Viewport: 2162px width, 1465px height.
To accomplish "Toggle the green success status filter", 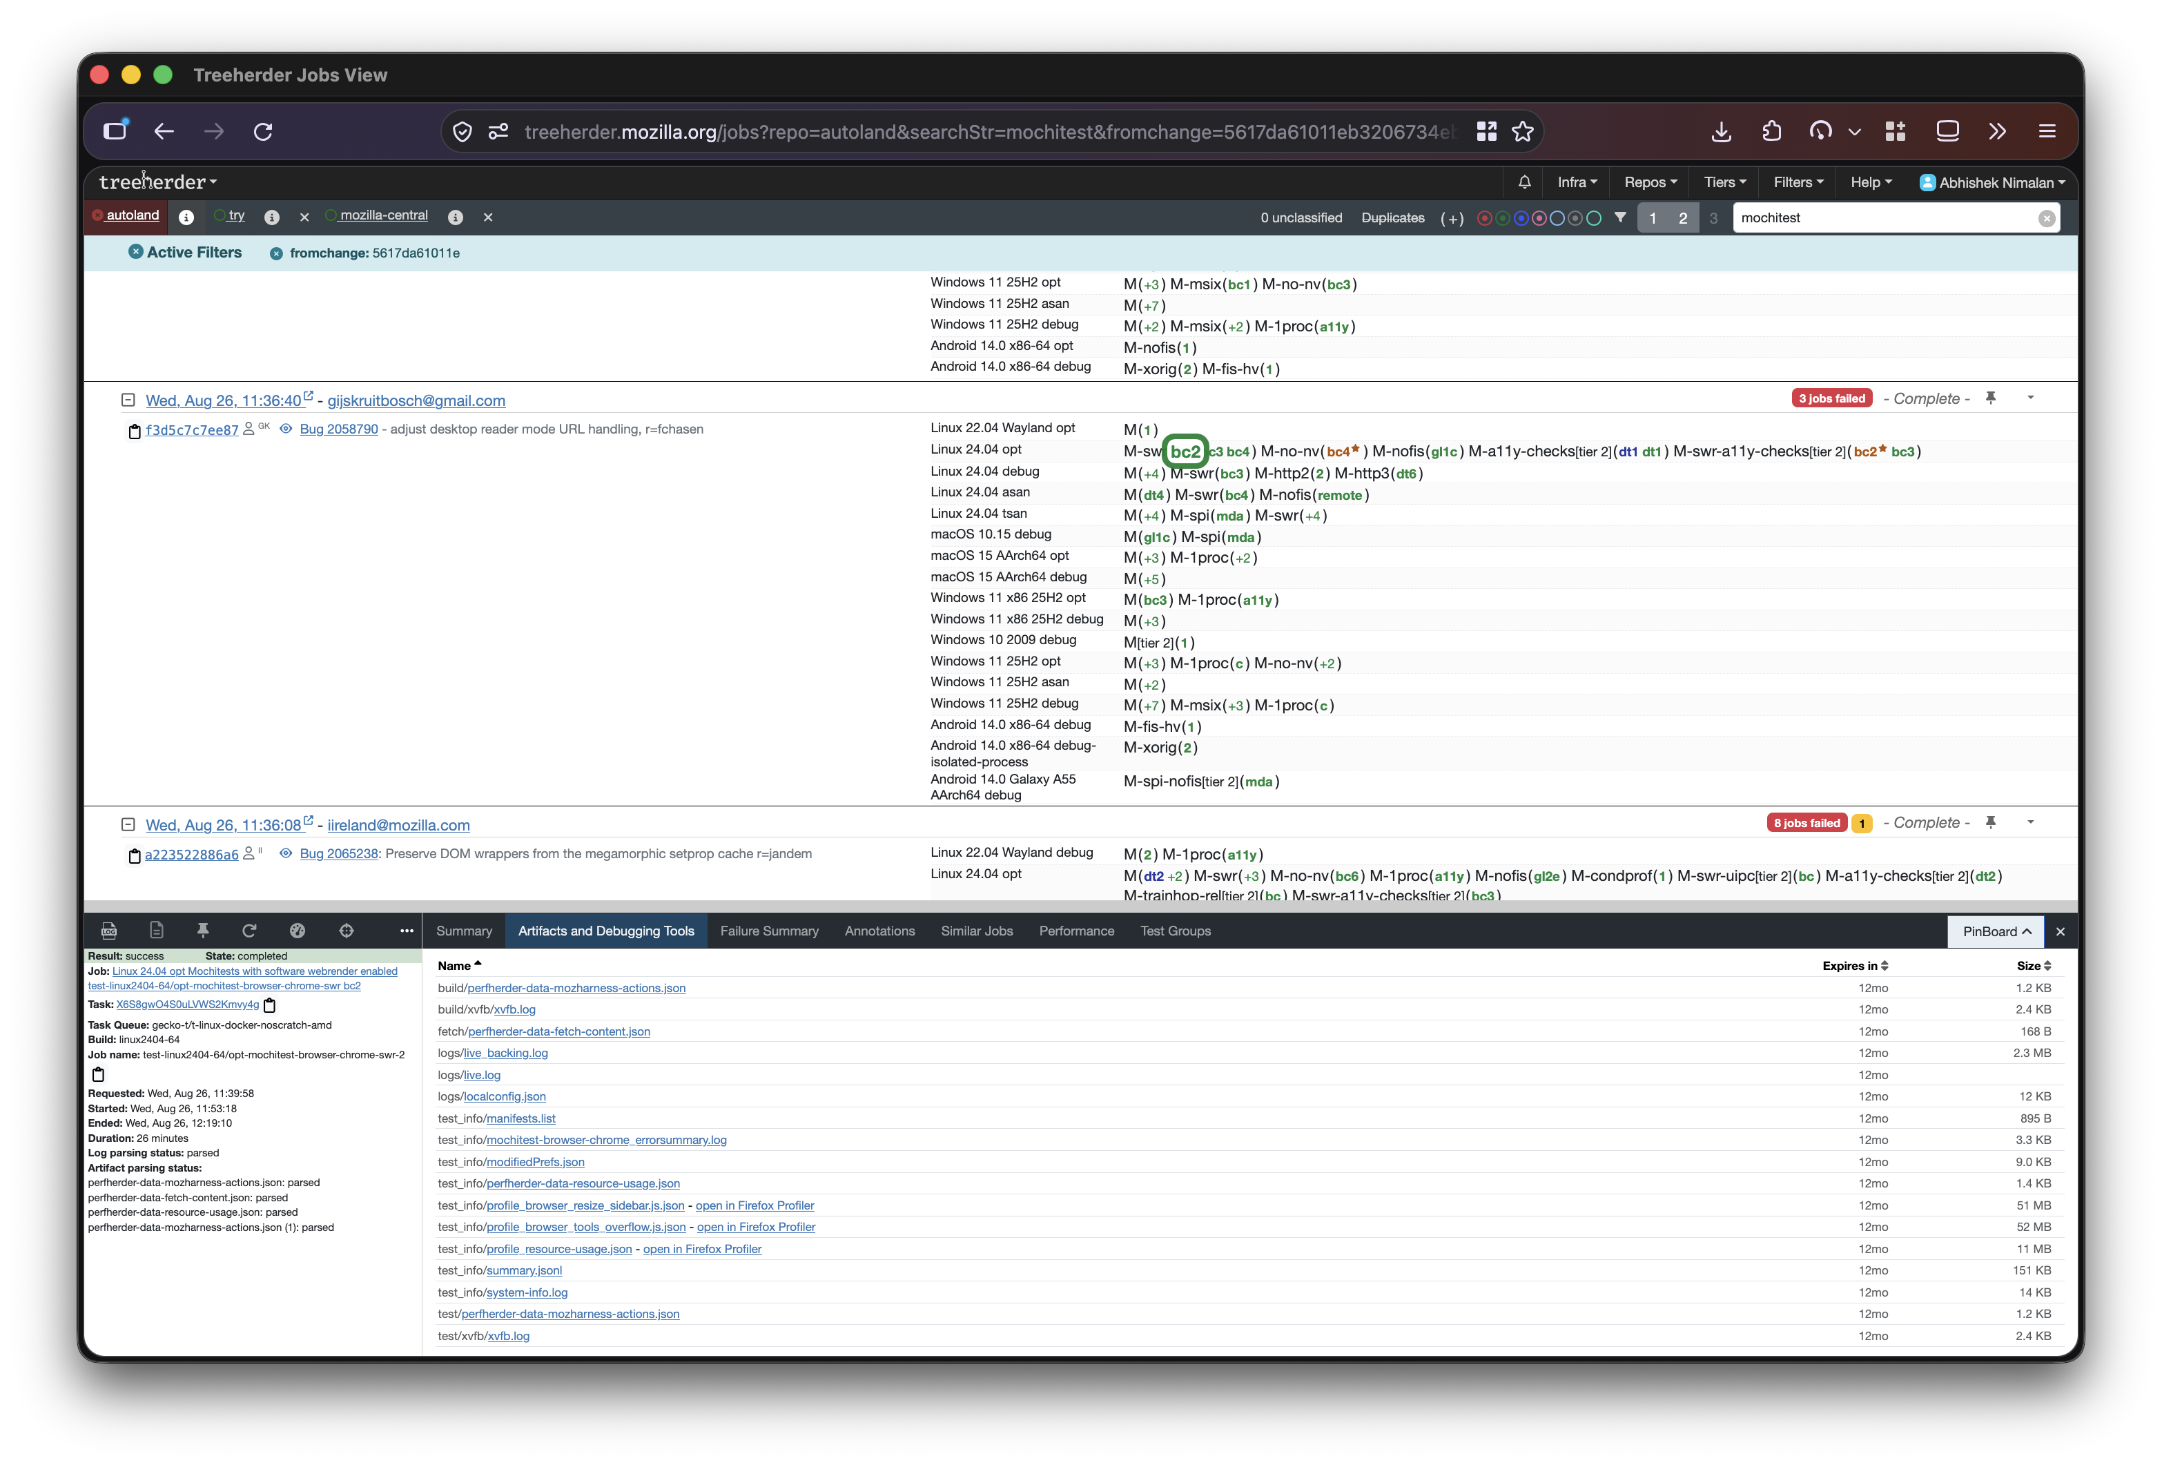I will click(1502, 219).
